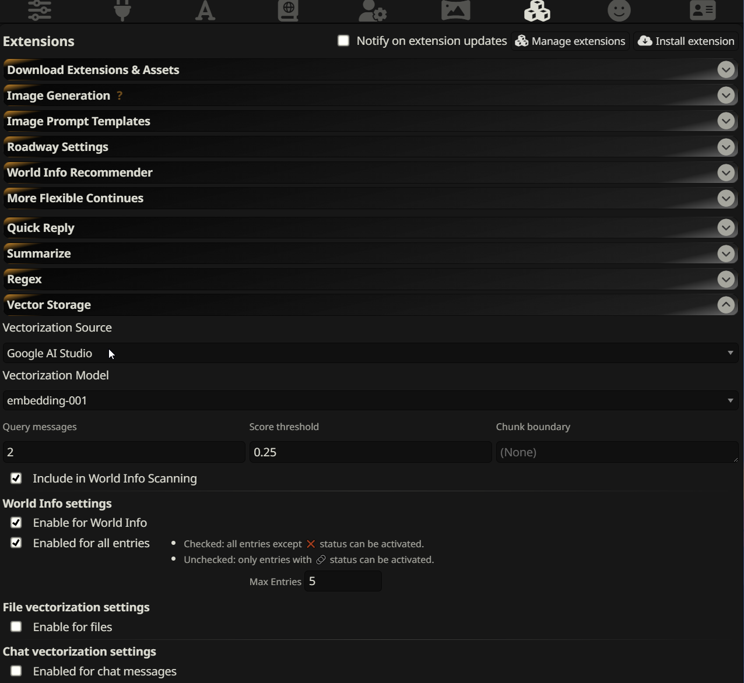Open Extensions cubes icon in top bar
The width and height of the screenshot is (744, 683).
coord(537,10)
